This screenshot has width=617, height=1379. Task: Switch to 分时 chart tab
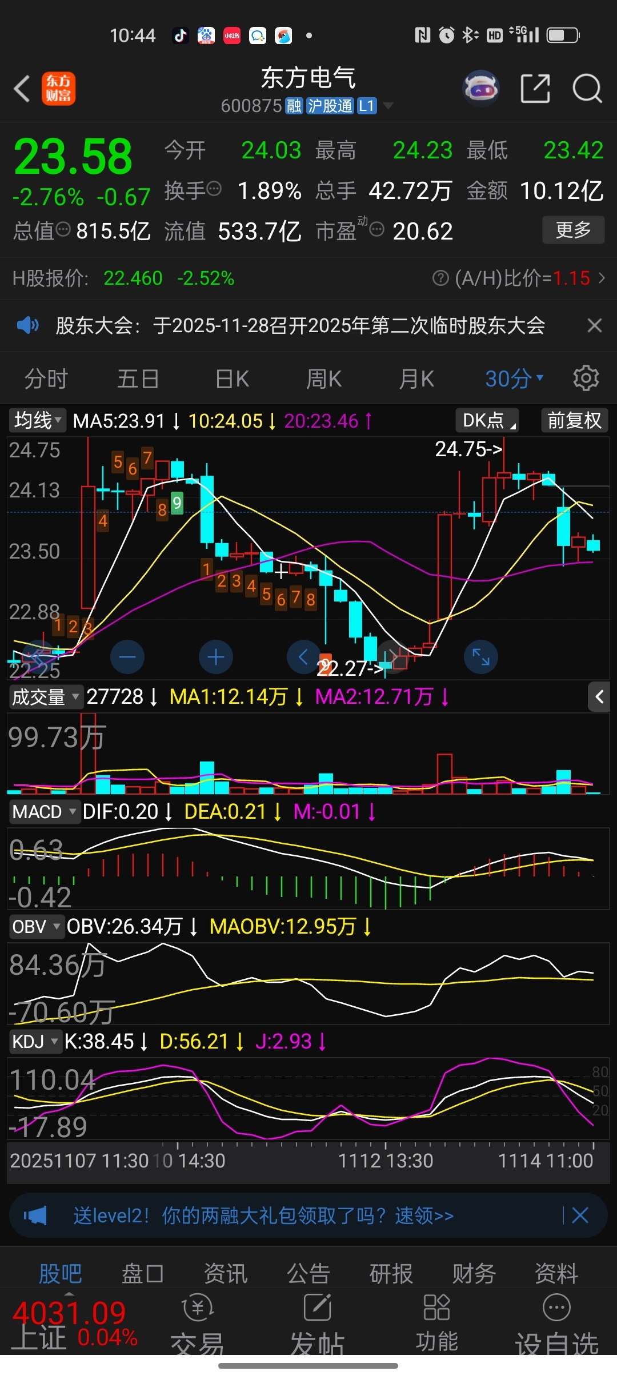46,378
